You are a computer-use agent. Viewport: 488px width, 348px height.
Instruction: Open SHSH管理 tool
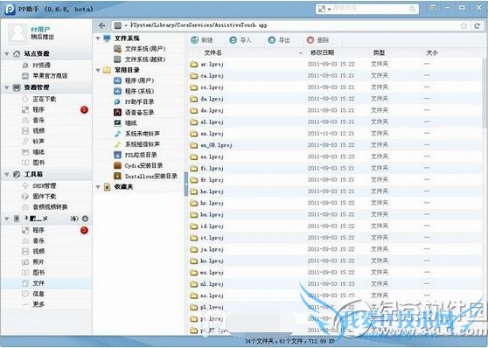click(39, 186)
